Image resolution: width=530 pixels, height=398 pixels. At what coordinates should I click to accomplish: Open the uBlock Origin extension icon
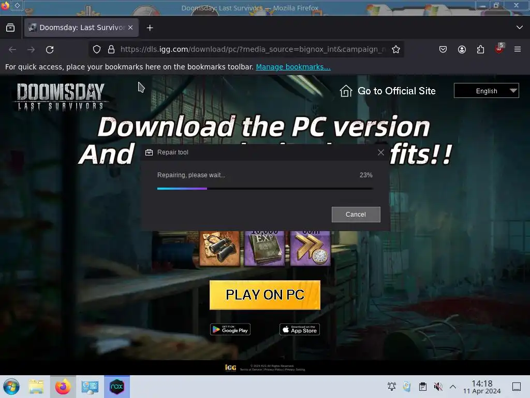pos(499,49)
